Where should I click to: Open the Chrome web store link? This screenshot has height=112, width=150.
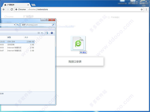coord(65,26)
